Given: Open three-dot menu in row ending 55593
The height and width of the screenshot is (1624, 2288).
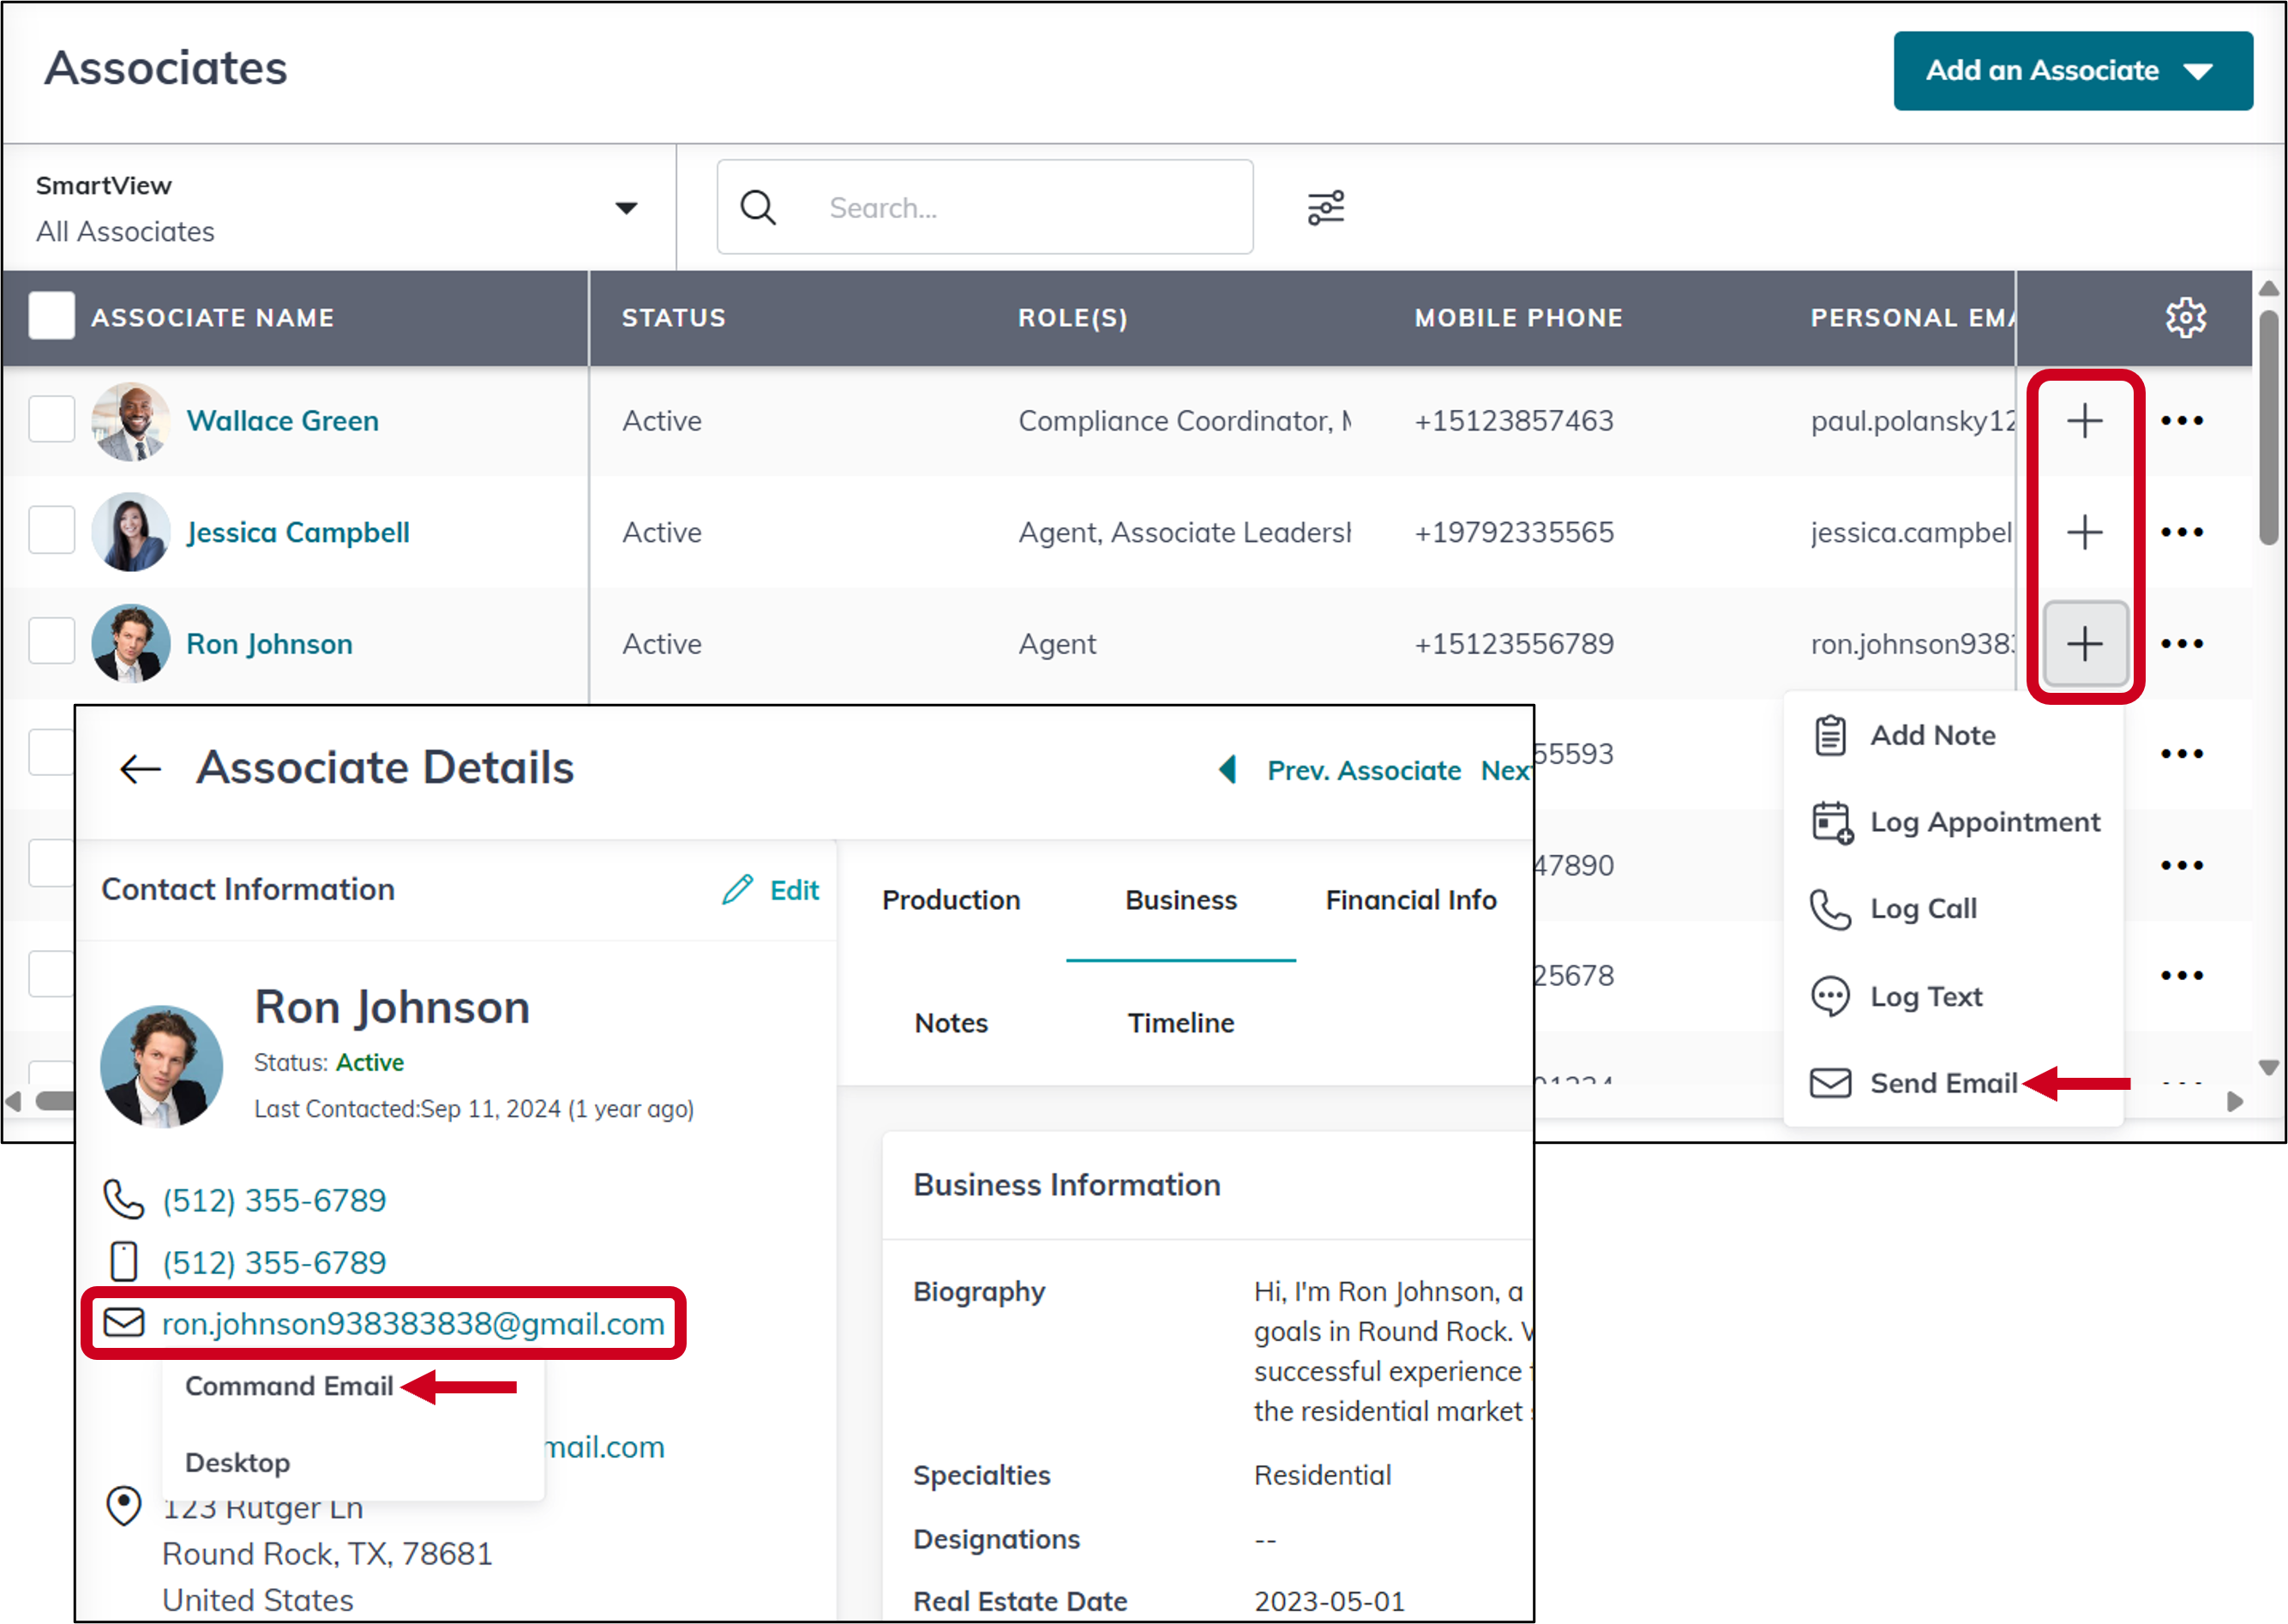Looking at the screenshot, I should pyautogui.click(x=2181, y=754).
